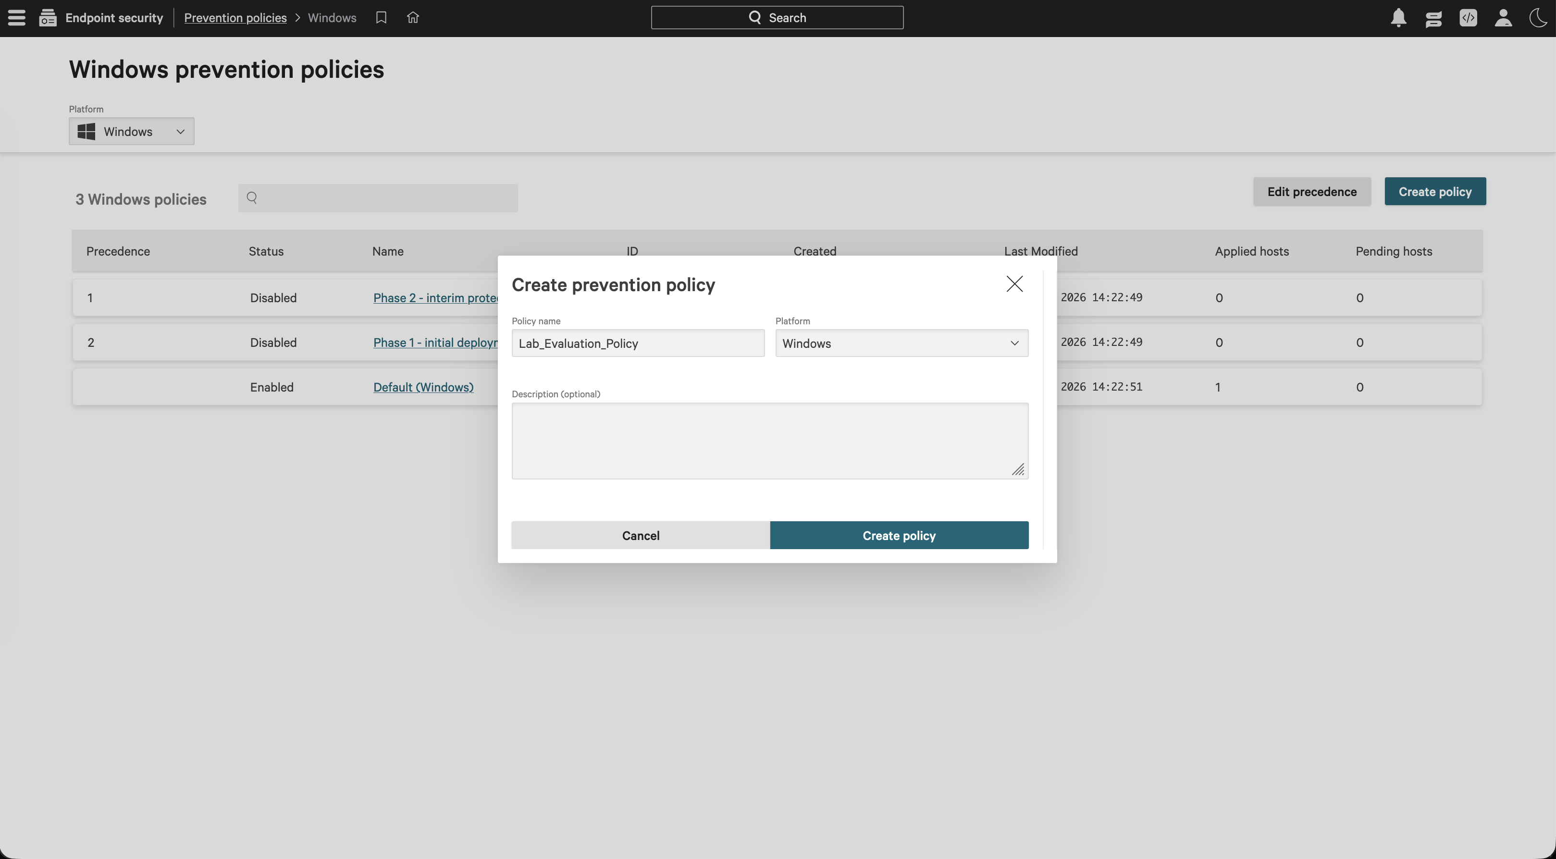Click the page-level Create policy button
Image resolution: width=1556 pixels, height=859 pixels.
point(1435,192)
